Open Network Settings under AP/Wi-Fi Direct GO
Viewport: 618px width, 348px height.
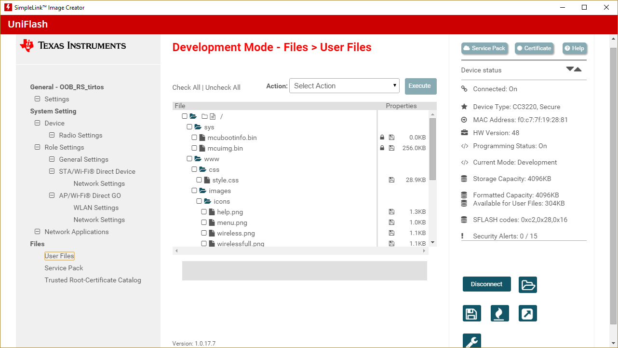99,220
